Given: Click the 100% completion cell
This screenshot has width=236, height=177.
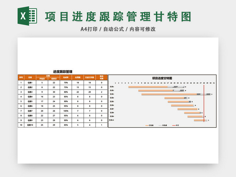Looking at the screenshot, I should [66, 111].
